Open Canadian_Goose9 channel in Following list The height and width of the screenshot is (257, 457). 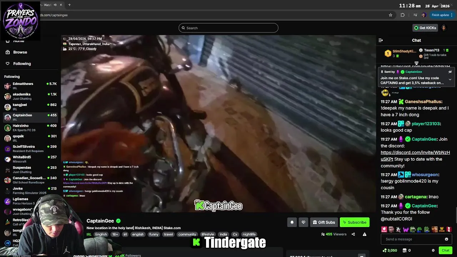(x=30, y=180)
